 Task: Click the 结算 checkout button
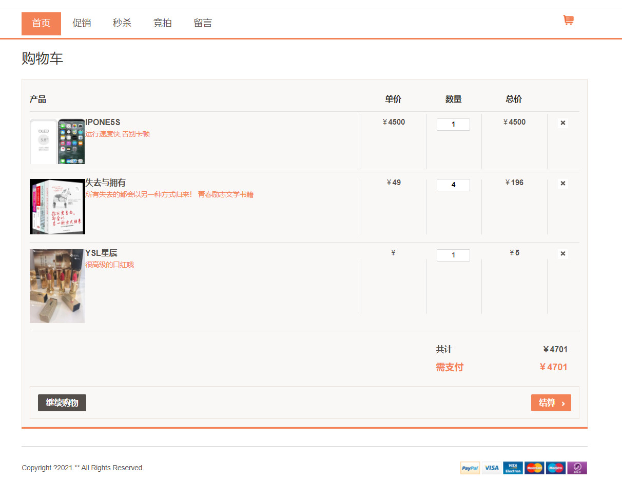(551, 403)
